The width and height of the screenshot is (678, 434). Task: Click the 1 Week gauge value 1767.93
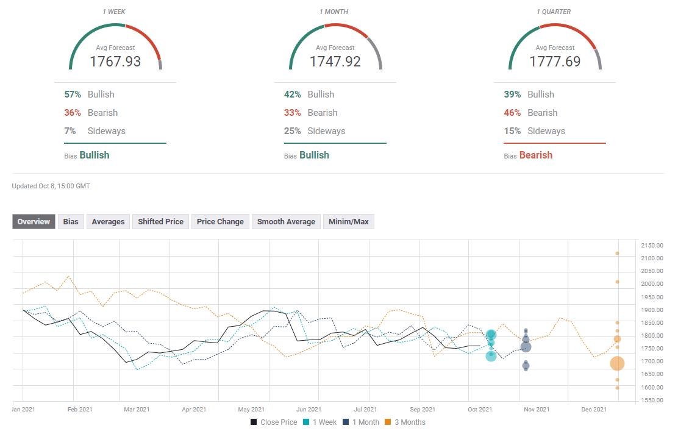pyautogui.click(x=115, y=62)
